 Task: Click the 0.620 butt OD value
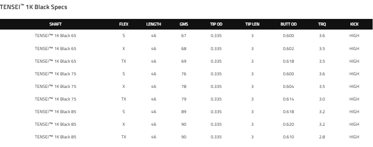coord(289,124)
